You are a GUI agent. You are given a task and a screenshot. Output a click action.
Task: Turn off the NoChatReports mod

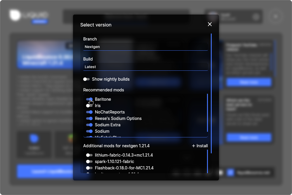89,112
